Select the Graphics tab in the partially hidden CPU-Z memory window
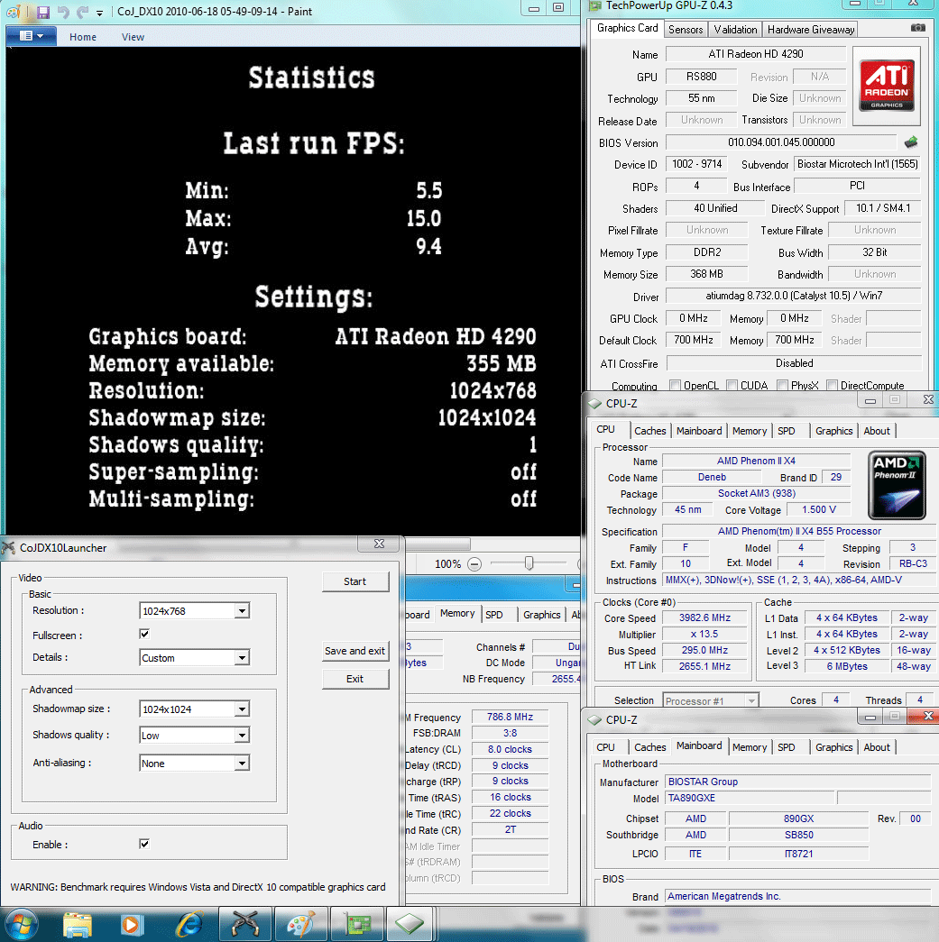Image resolution: width=939 pixels, height=942 pixels. click(541, 615)
